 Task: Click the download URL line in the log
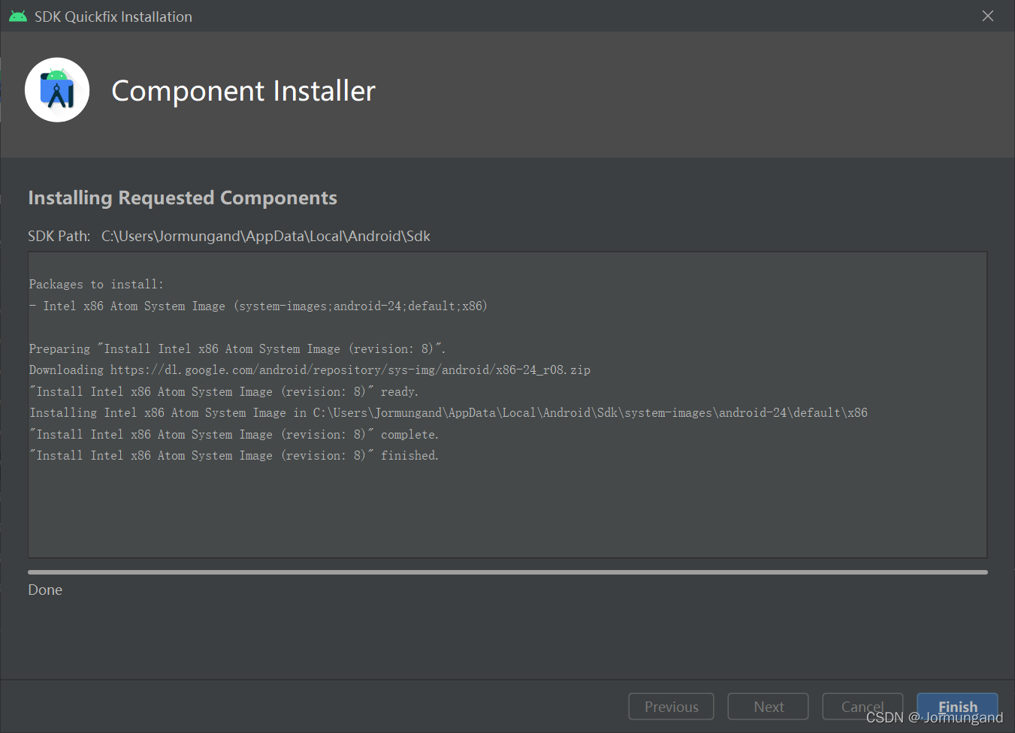tap(310, 370)
